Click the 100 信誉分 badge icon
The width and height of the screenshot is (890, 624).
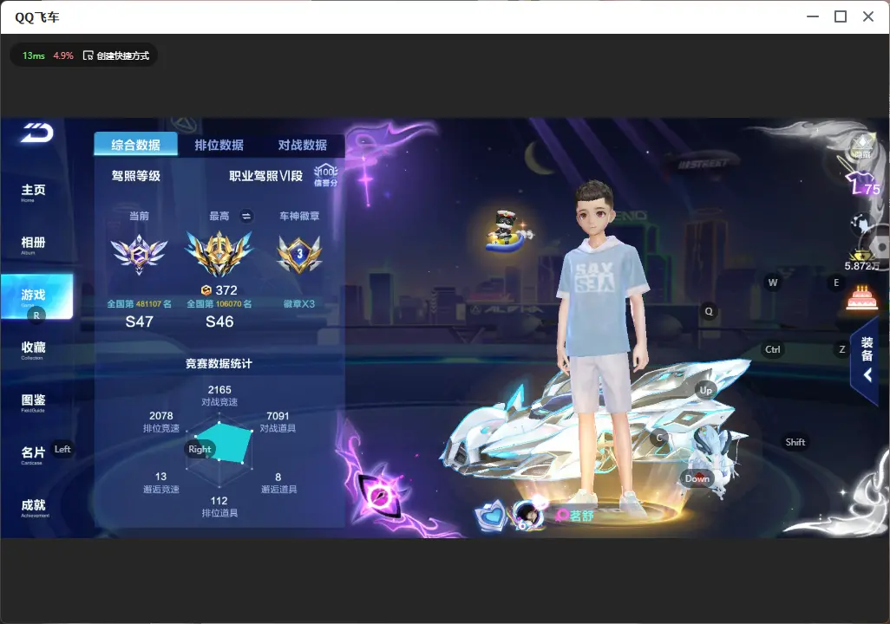point(326,176)
